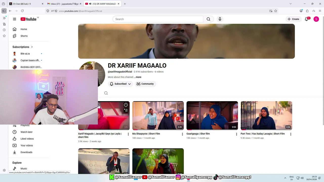This screenshot has height=182, width=324.
Task: Open Part Two Yaa Xaday Lacagta thumbnail
Action: 266,116
